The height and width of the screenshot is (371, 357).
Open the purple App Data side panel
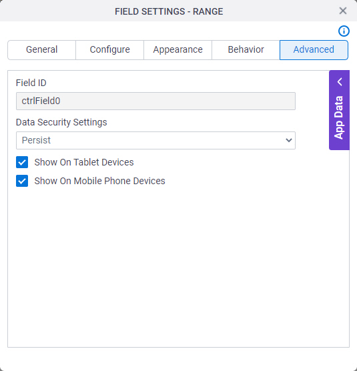point(339,110)
